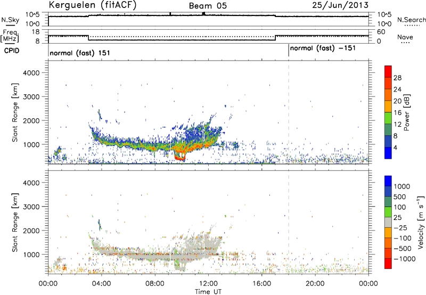This screenshot has height=295, width=426.
Task: Click the 'Power [dB]' color bar label
Action: [406, 112]
